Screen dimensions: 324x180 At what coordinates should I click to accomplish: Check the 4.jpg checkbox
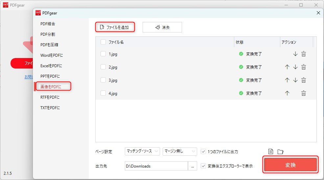coord(103,93)
